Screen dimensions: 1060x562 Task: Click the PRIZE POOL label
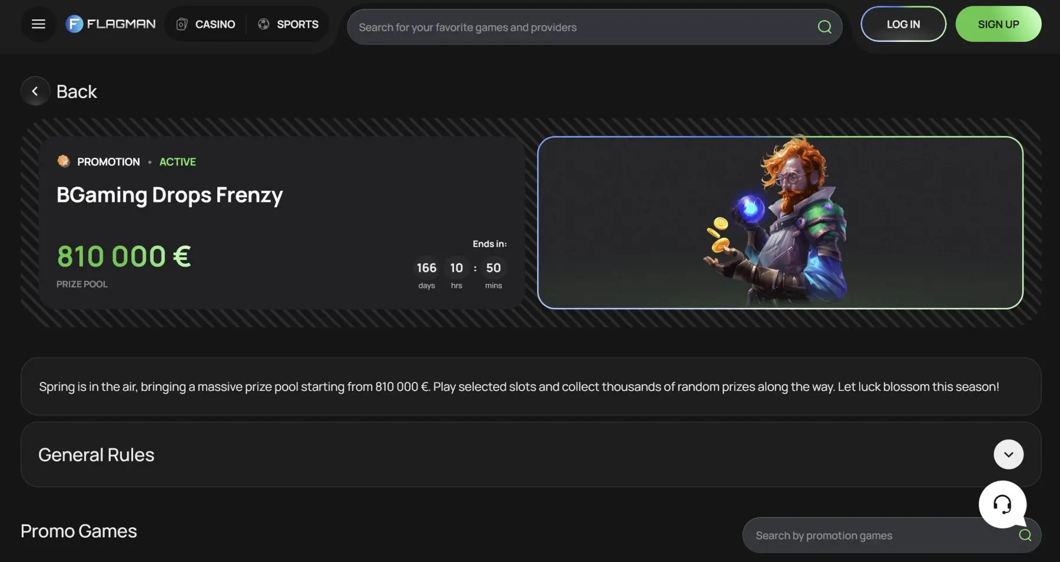click(x=82, y=284)
